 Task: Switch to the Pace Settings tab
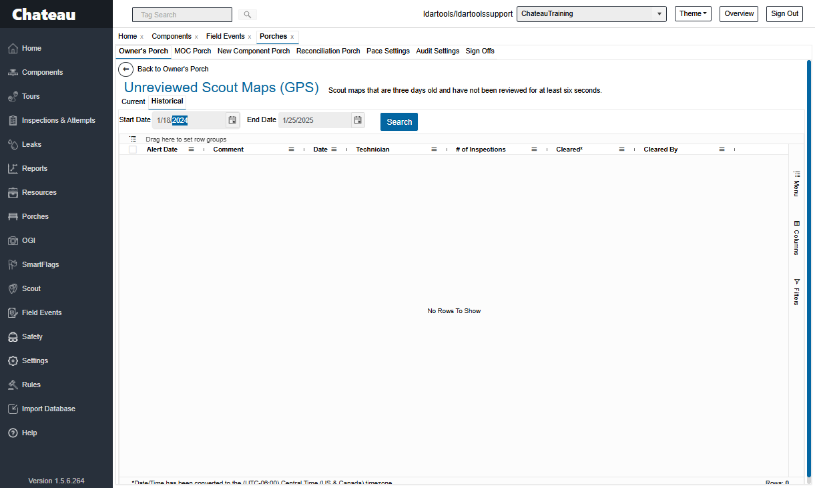point(388,51)
